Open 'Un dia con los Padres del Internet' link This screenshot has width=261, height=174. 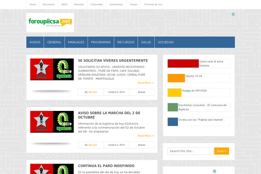(x=201, y=120)
